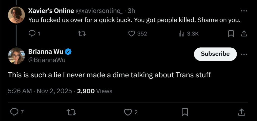Reply to Brianna Wu's tweet
Viewport: 257px width, 121px height.
coord(14,112)
